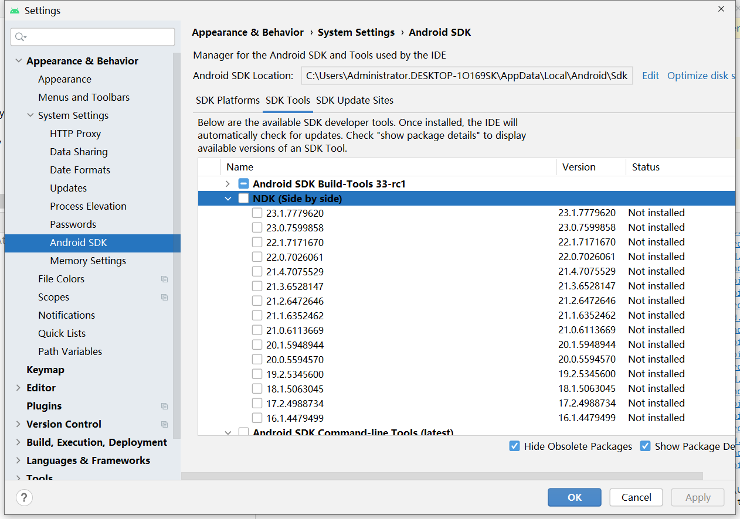Select Android SDK in settings tree

(x=93, y=243)
